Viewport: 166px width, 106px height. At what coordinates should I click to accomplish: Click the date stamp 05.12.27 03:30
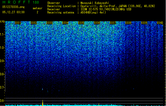pos(13,12)
